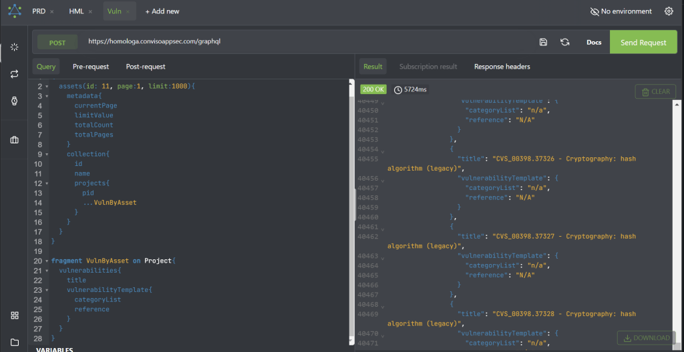This screenshot has height=352, width=684.
Task: Open the Docs panel
Action: pos(594,42)
